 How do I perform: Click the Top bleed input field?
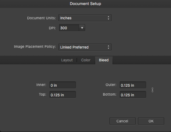pyautogui.click(x=63, y=95)
